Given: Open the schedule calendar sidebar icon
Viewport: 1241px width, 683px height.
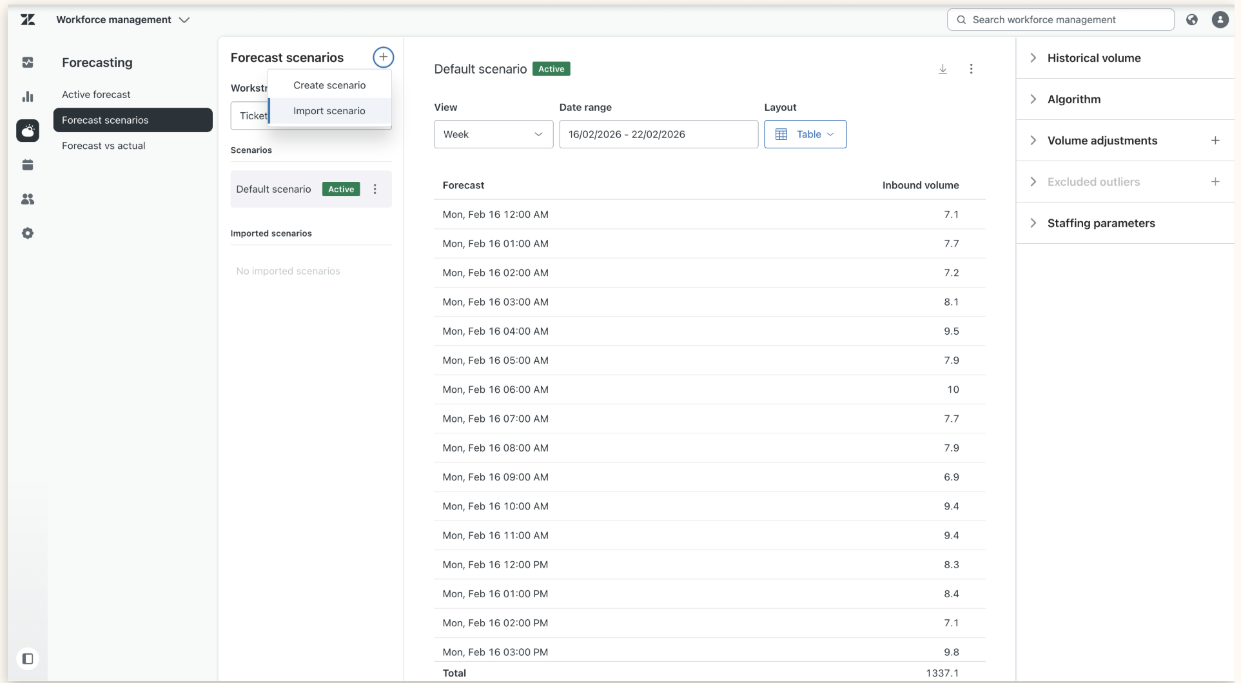Looking at the screenshot, I should 28,165.
